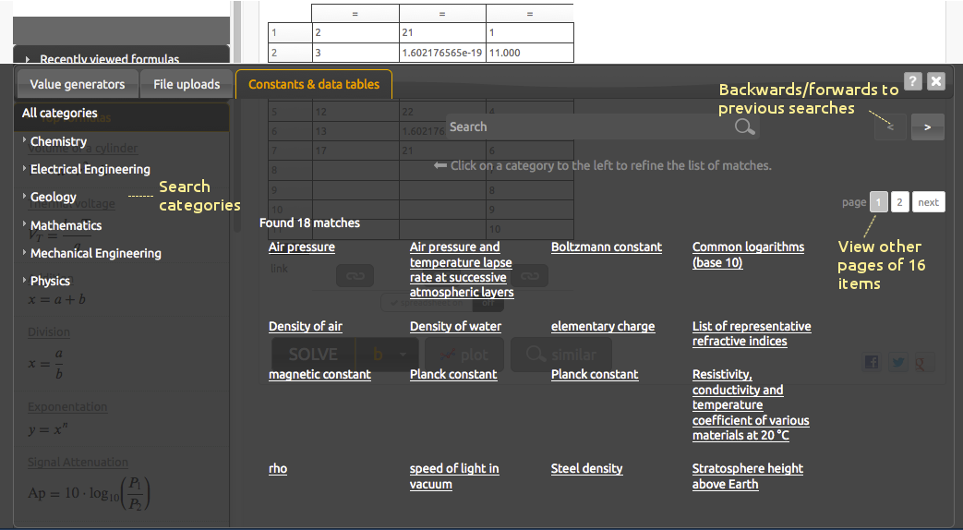This screenshot has width=963, height=530.
Task: Toggle the dimmed spreadsheet on/off switch
Action: pos(443,303)
